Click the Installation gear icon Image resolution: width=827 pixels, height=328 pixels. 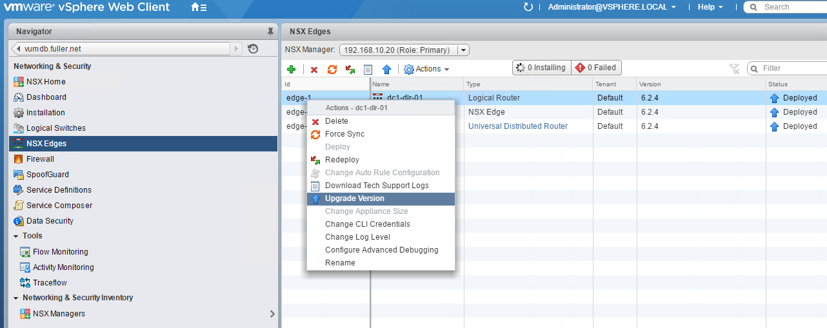[19, 113]
